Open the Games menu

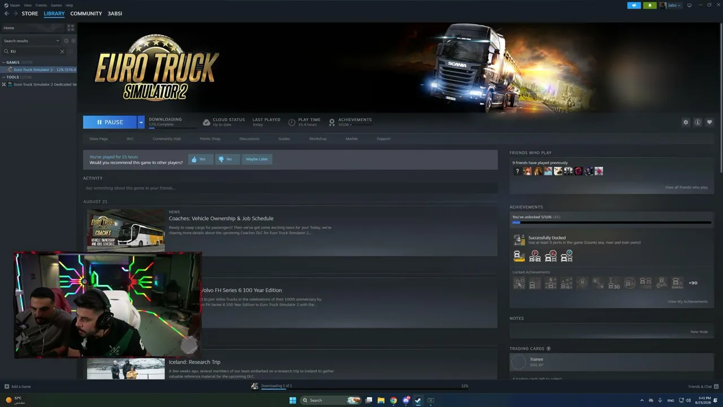click(56, 5)
